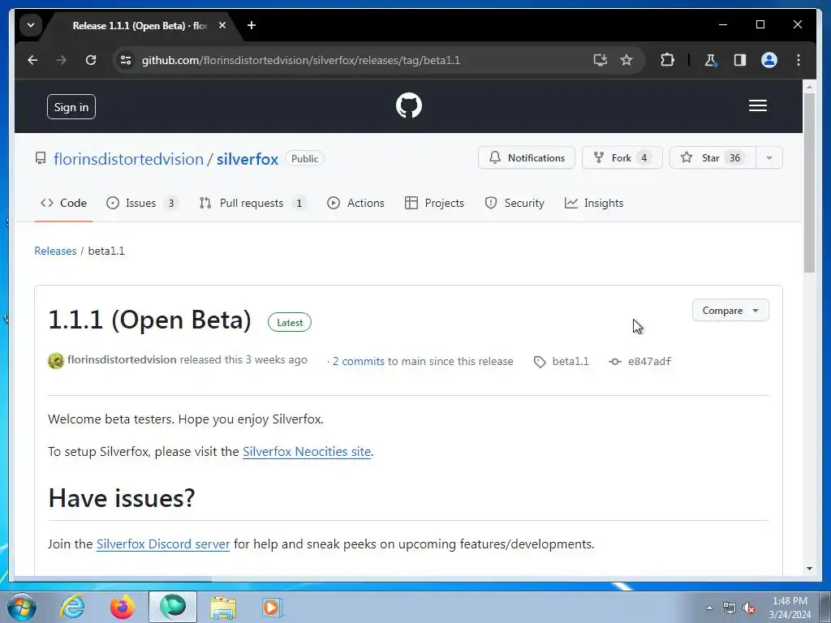Open the File Explorer folder taskbar icon
The width and height of the screenshot is (831, 623).
tap(223, 607)
